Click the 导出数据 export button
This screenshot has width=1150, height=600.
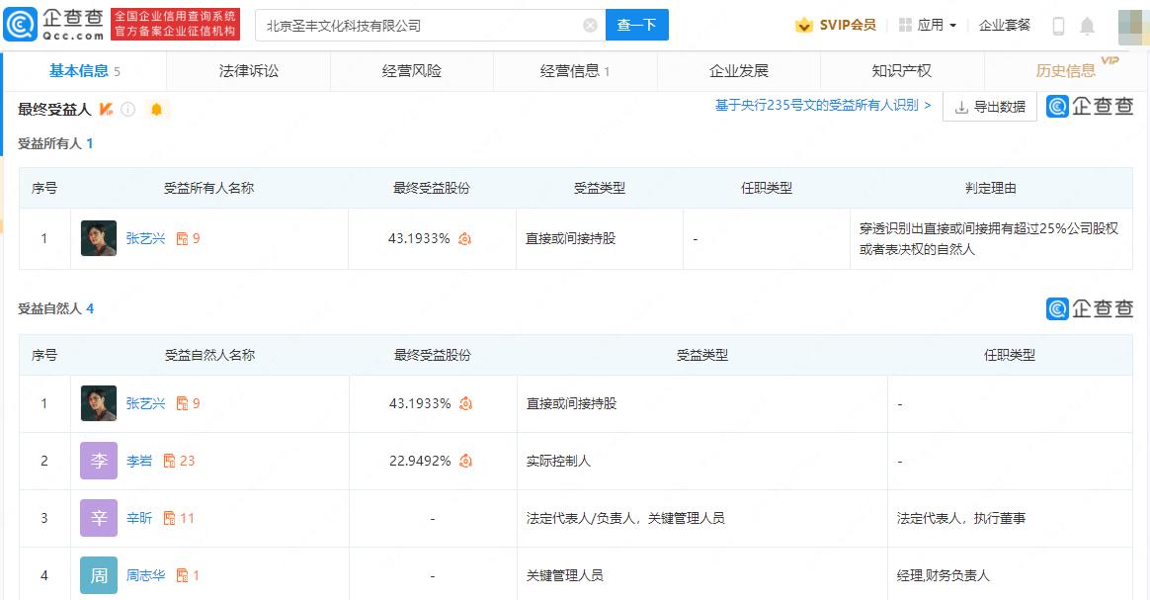click(990, 107)
